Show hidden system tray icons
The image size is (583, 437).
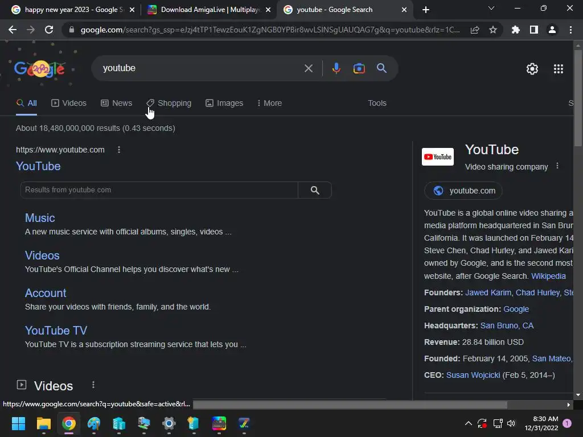pyautogui.click(x=469, y=423)
